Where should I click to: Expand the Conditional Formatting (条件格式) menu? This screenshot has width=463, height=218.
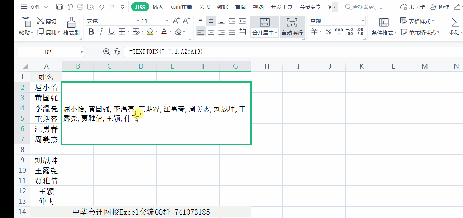click(x=384, y=26)
